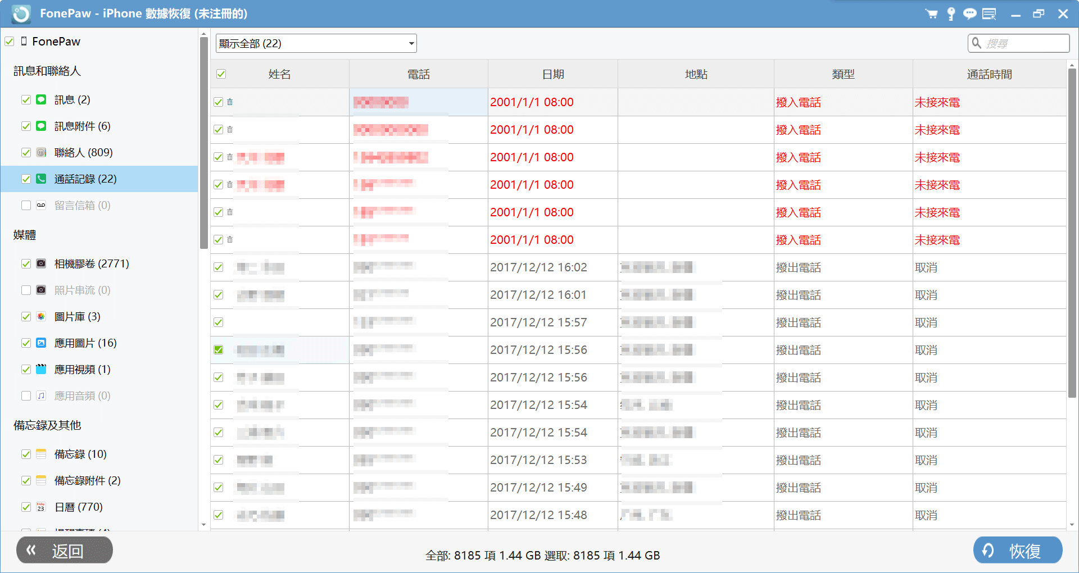The height and width of the screenshot is (573, 1079).
Task: Select 日曆 (770) in the sidebar
Action: tap(78, 507)
